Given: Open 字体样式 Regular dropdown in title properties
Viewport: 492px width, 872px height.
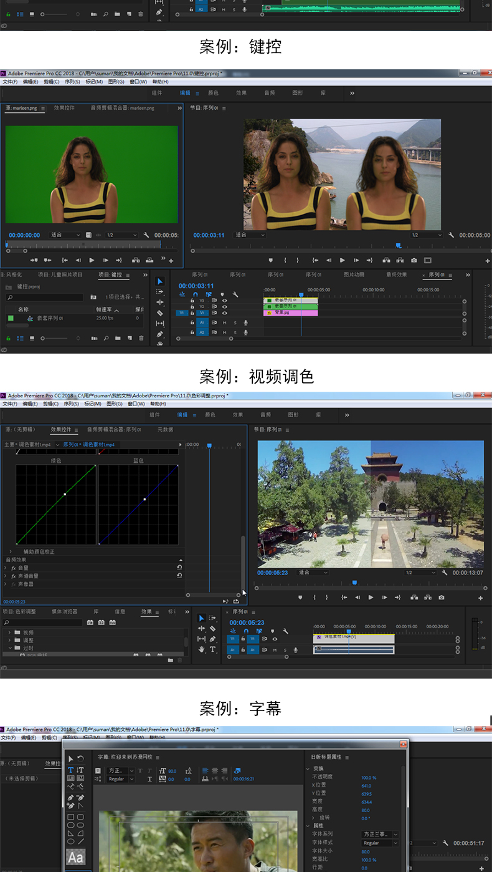Looking at the screenshot, I should tap(380, 843).
